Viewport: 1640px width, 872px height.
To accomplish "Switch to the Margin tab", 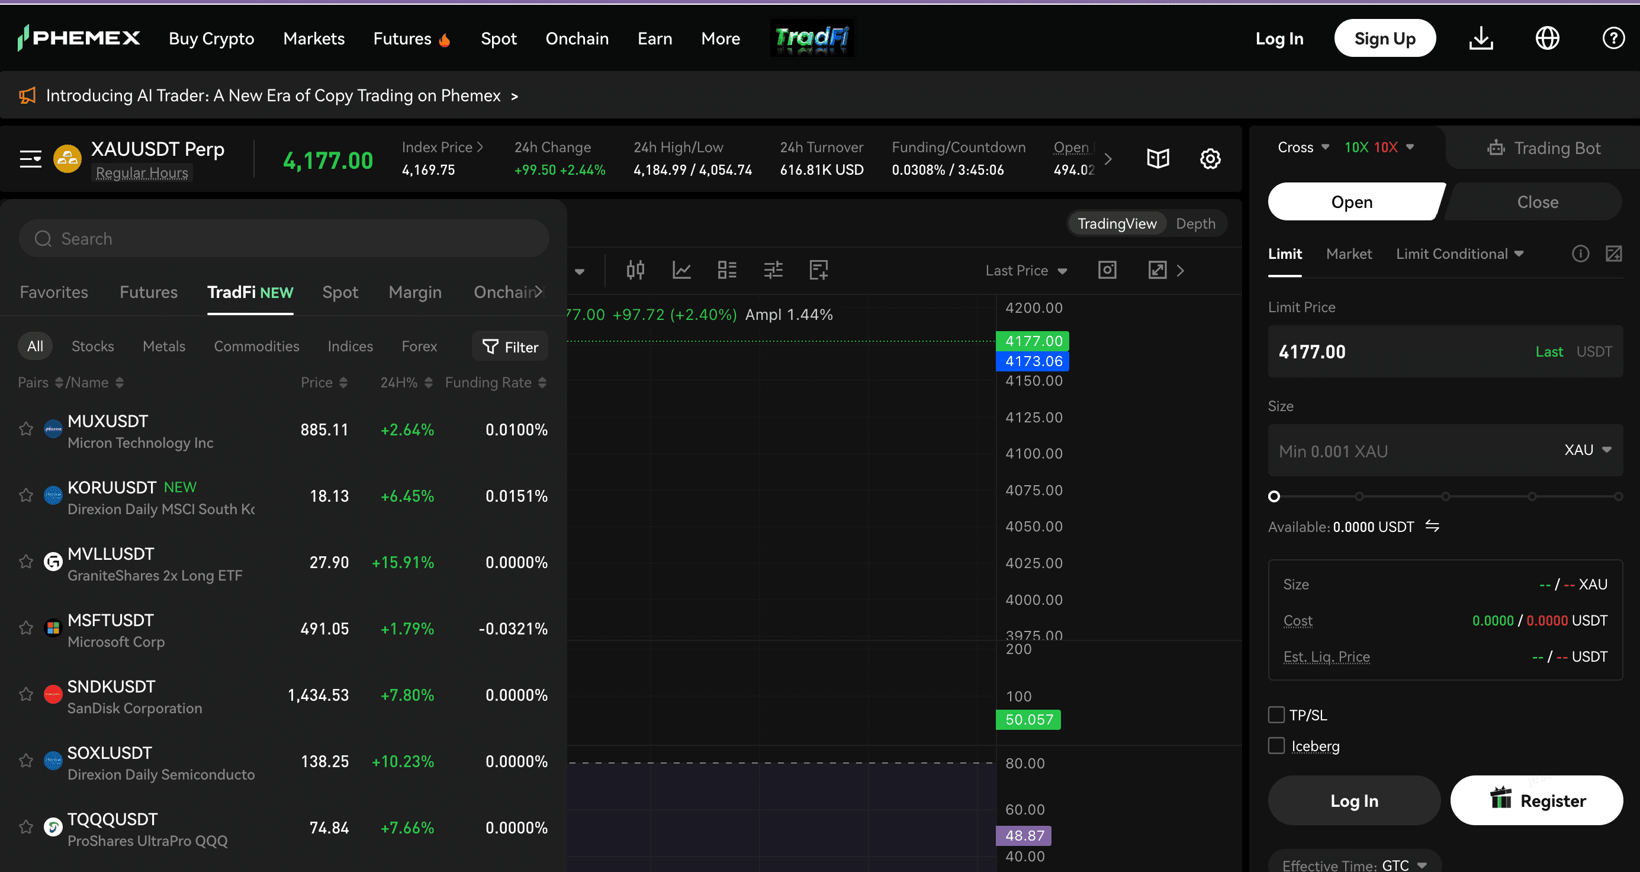I will [415, 293].
